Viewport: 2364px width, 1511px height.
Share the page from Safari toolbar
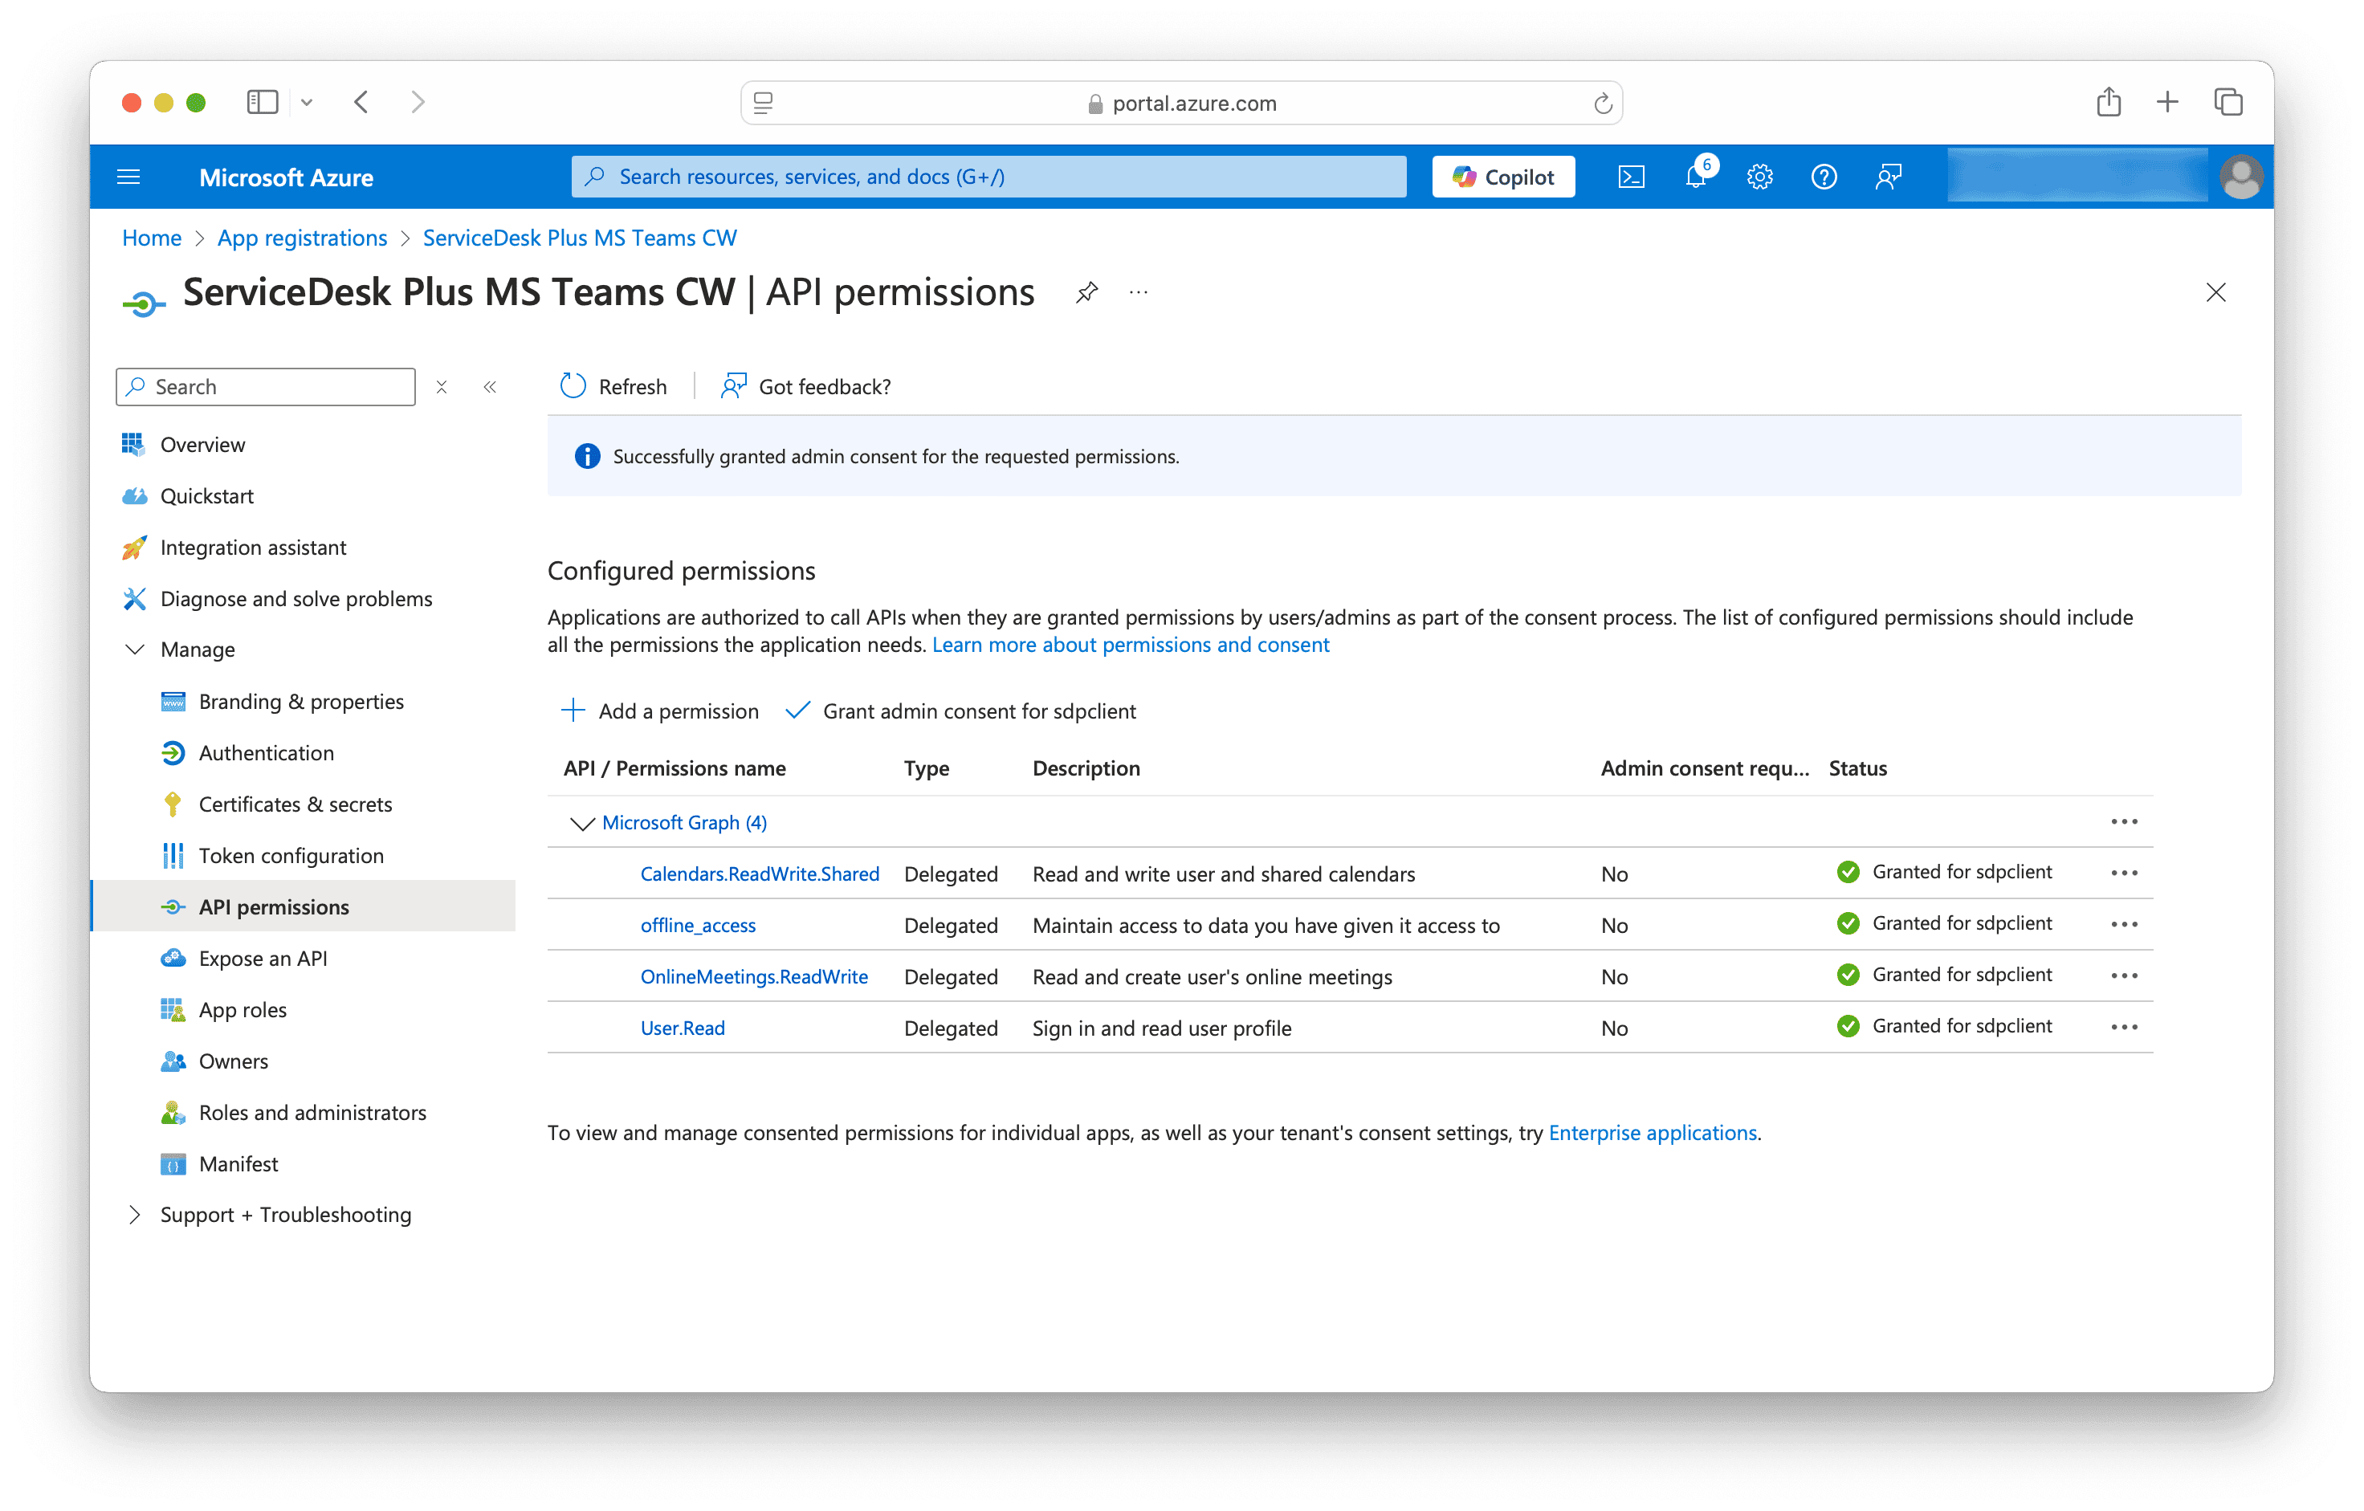click(2108, 102)
